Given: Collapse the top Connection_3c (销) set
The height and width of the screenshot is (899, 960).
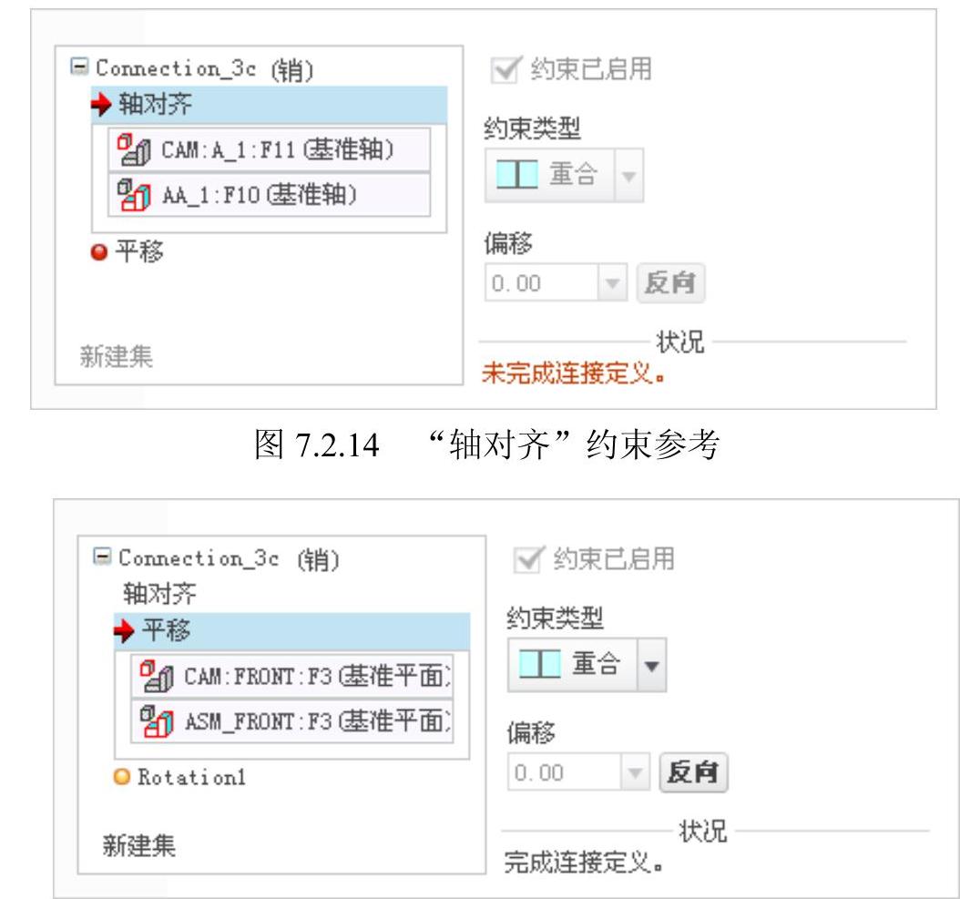Looking at the screenshot, I should [x=79, y=66].
